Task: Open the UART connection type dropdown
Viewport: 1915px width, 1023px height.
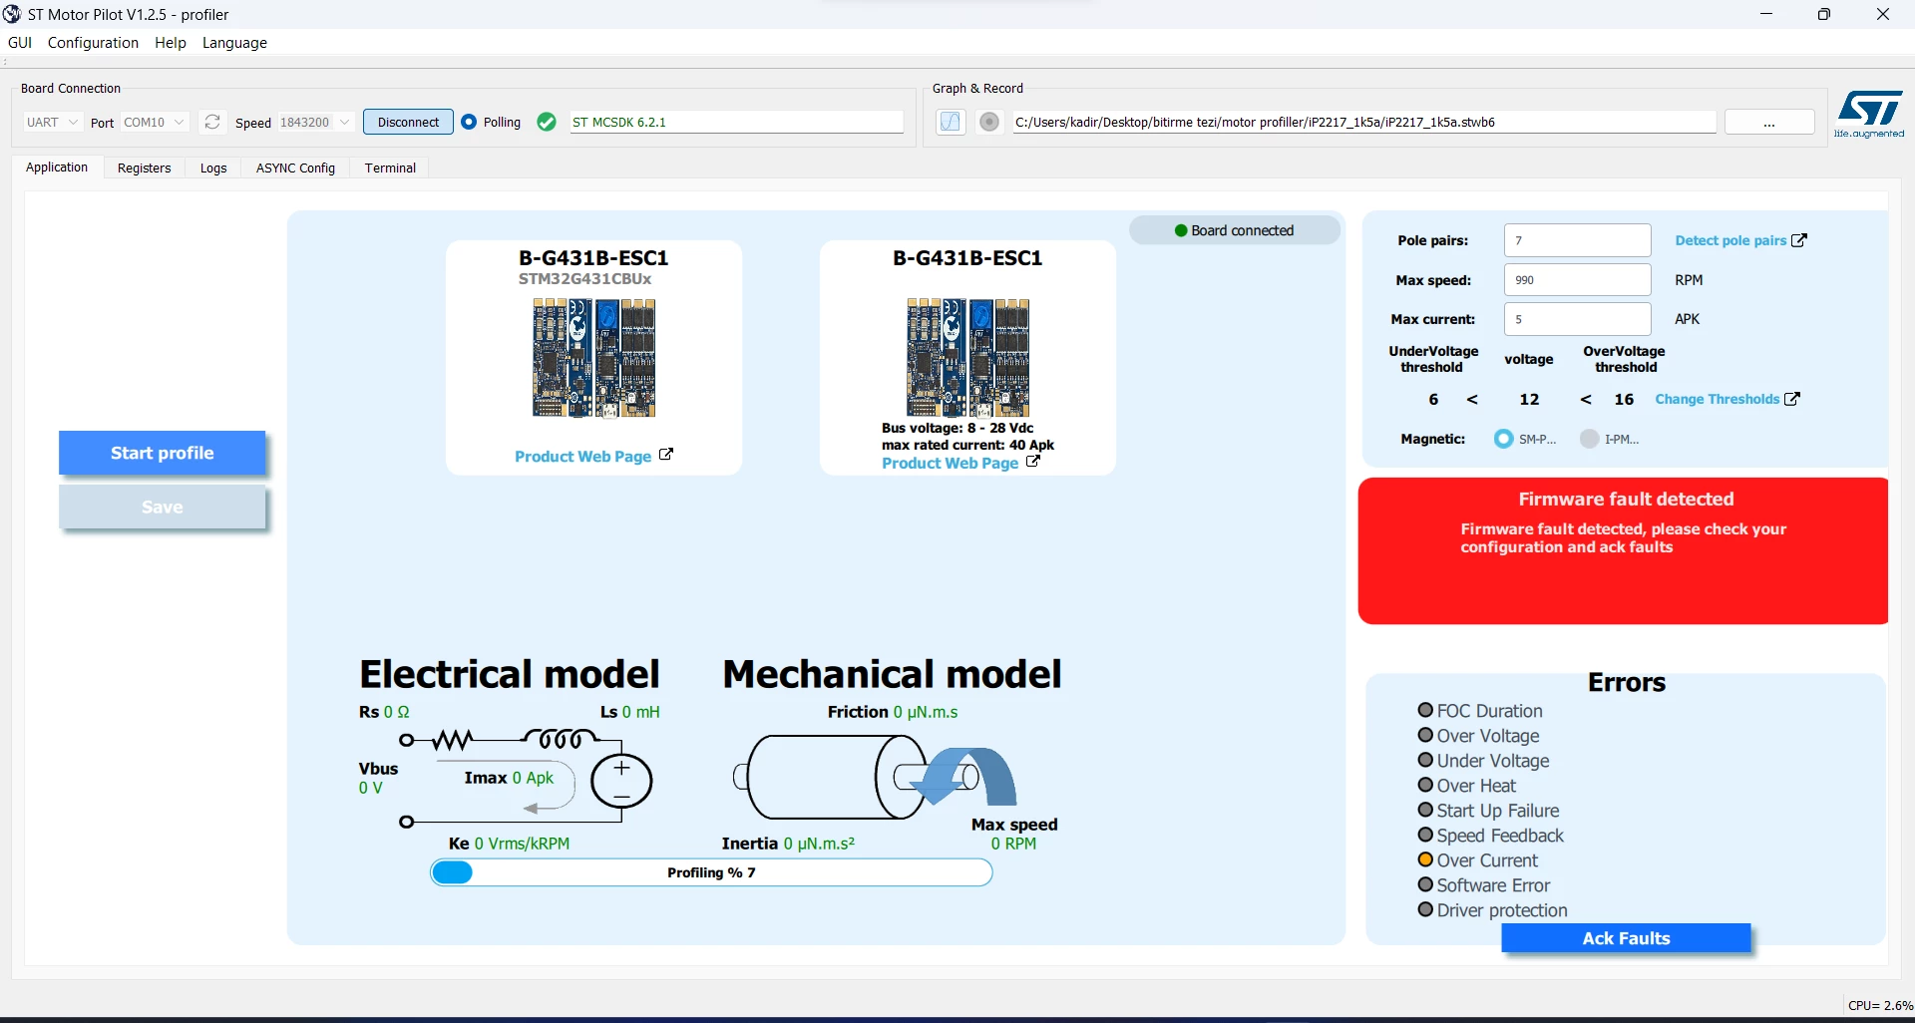Action: [x=52, y=122]
